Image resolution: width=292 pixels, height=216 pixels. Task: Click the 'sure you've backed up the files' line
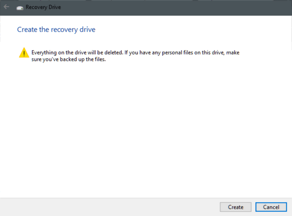click(69, 59)
